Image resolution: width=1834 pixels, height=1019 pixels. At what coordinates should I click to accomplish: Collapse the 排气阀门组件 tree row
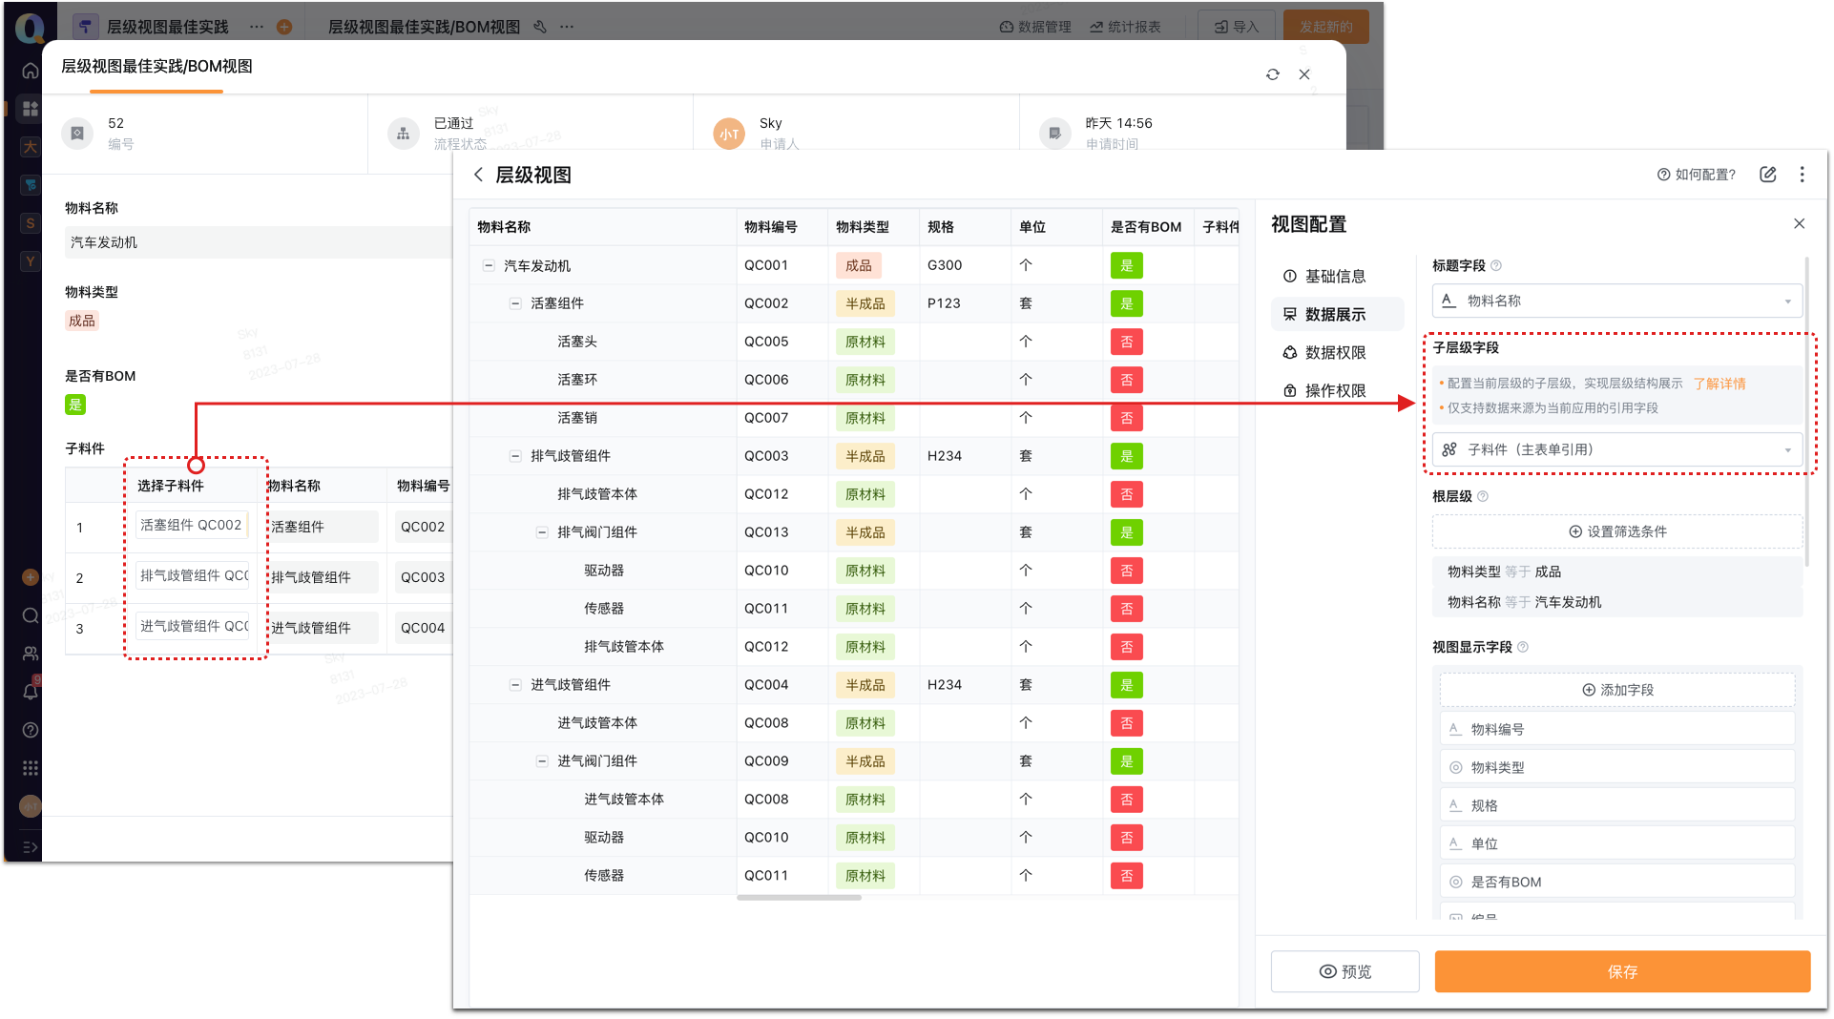coord(542,532)
